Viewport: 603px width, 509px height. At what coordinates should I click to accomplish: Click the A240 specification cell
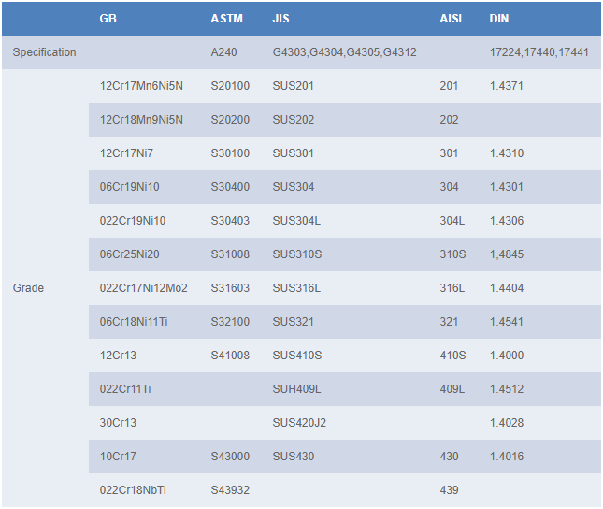point(224,52)
